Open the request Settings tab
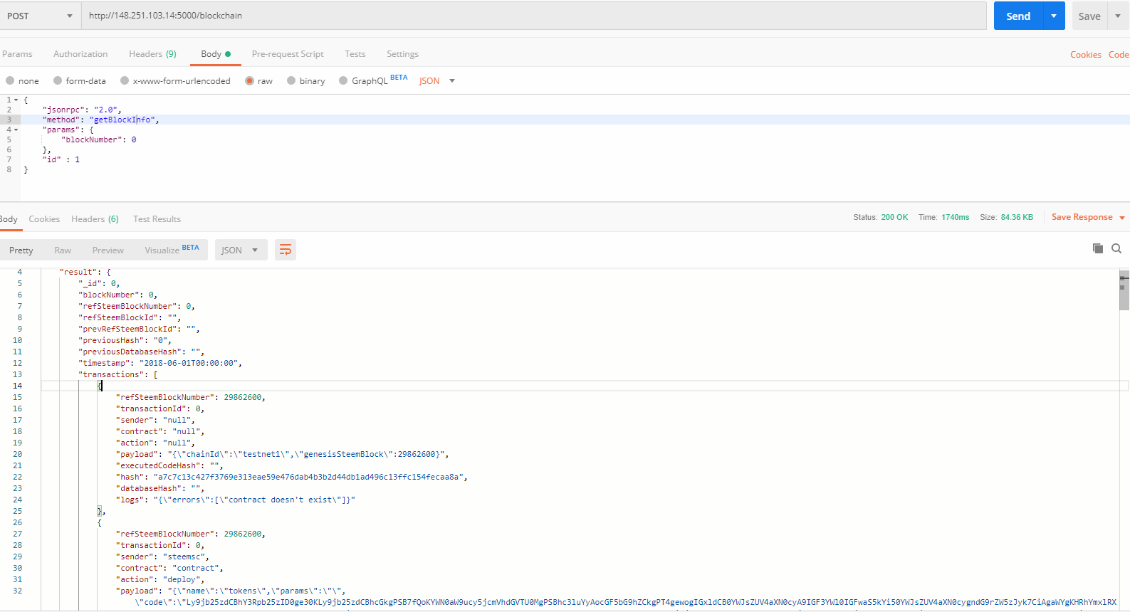 pos(402,54)
